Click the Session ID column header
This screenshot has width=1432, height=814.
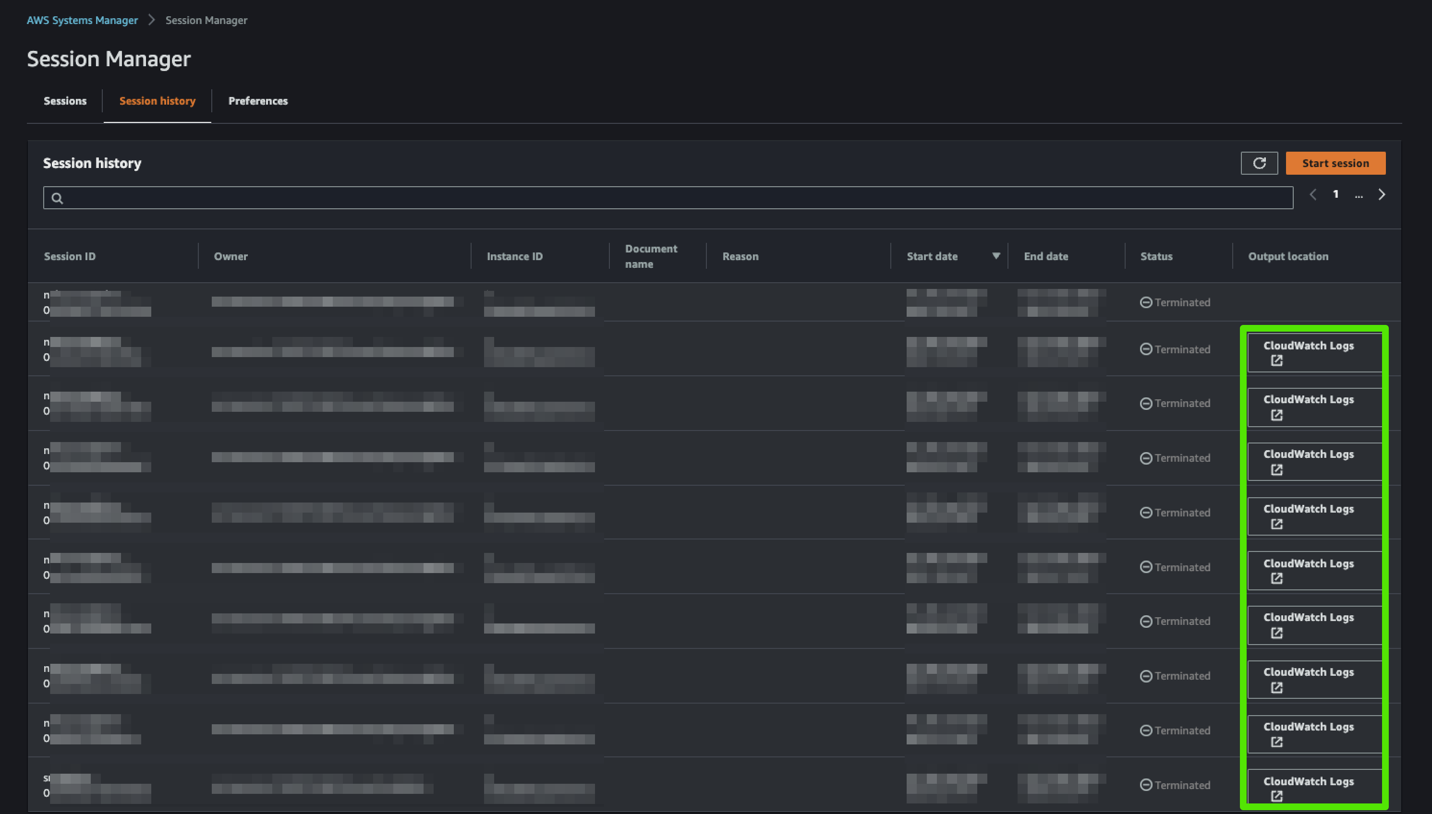(70, 256)
